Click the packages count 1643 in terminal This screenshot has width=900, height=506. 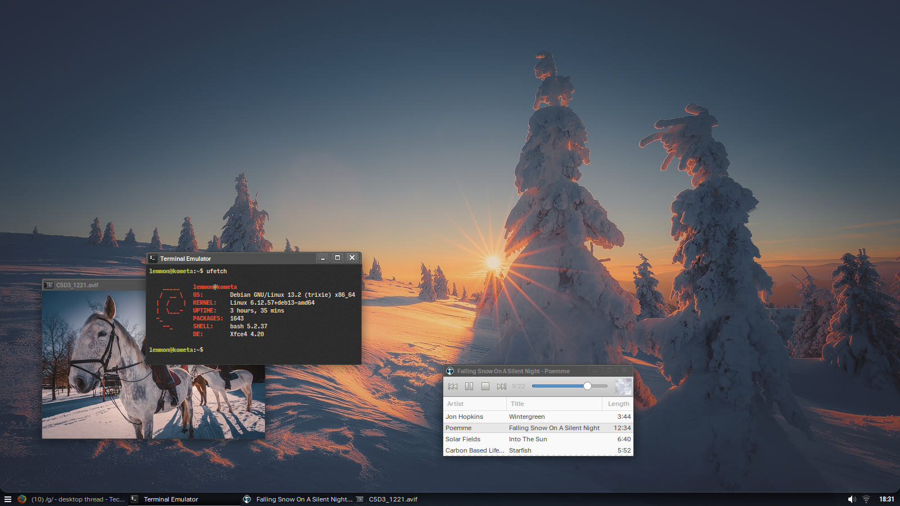[237, 318]
